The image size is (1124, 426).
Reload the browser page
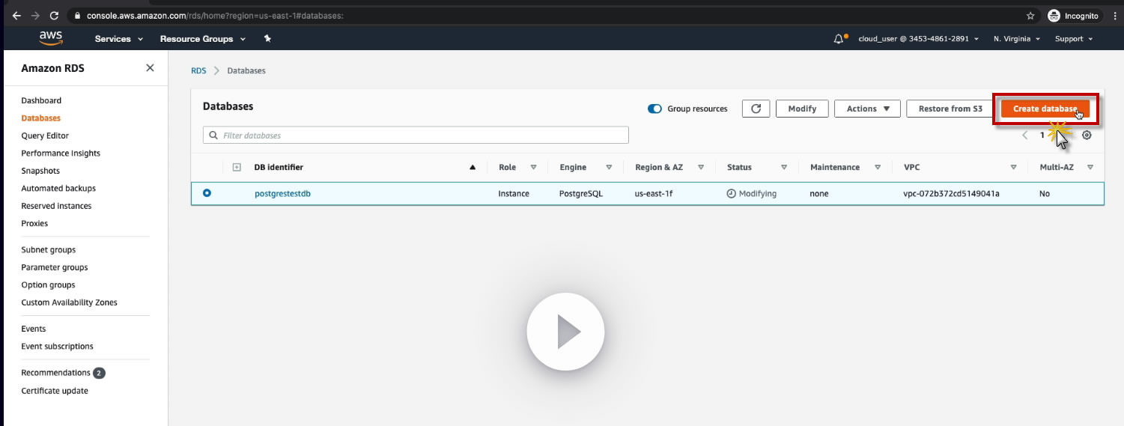[x=54, y=15]
